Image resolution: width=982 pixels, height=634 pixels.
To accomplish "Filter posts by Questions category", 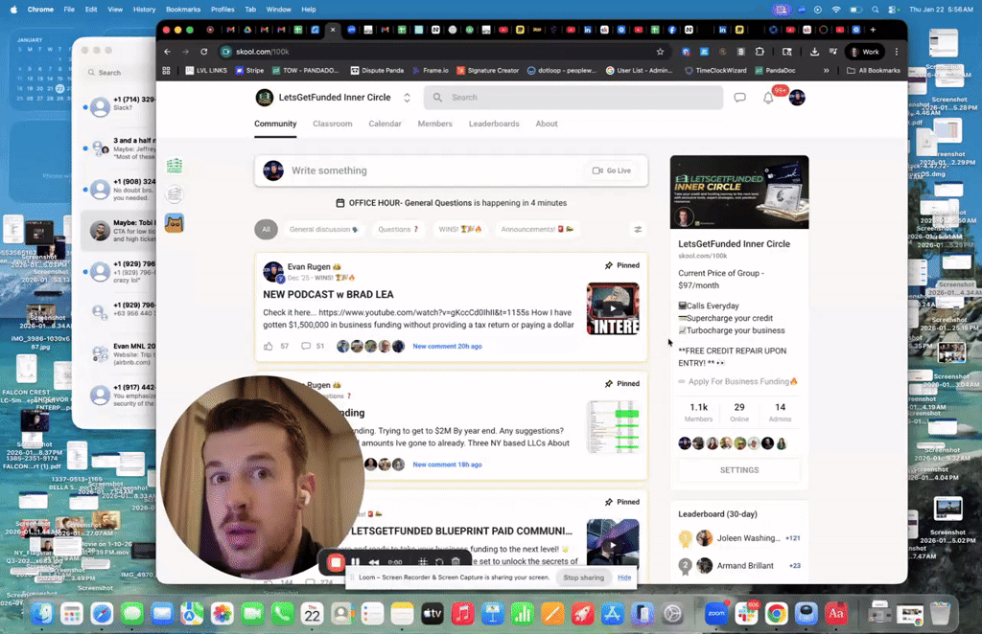I will (398, 230).
